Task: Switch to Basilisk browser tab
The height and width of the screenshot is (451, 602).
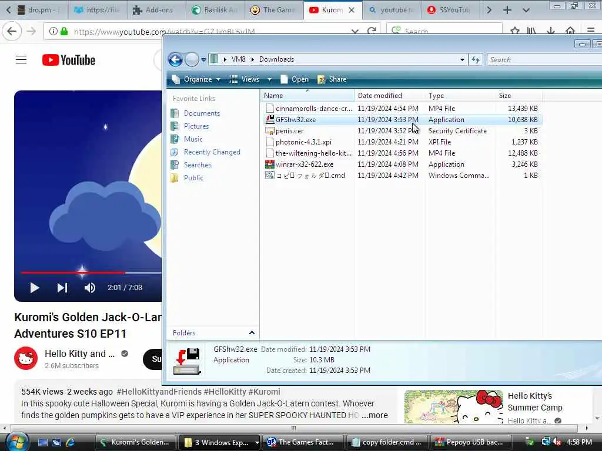Action: point(215,10)
